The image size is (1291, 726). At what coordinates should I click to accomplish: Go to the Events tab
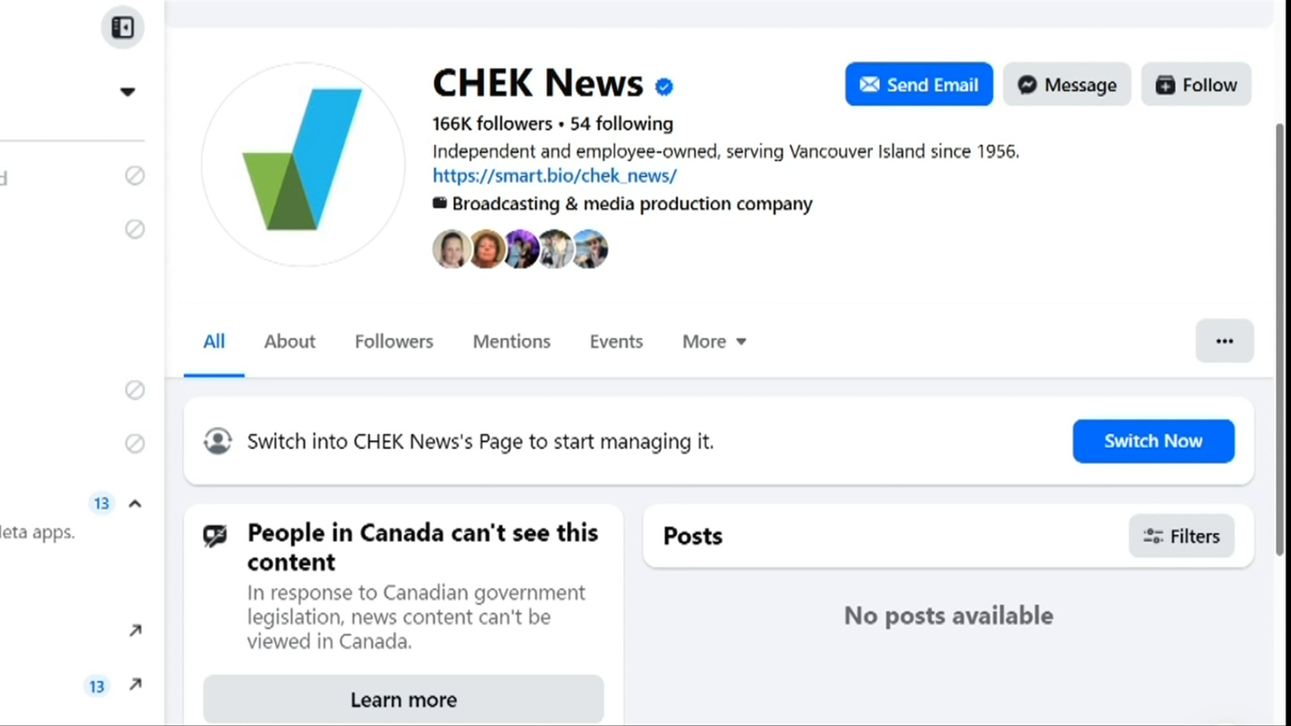click(x=616, y=341)
